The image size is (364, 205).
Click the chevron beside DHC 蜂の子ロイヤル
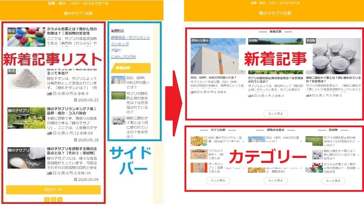[243, 141]
